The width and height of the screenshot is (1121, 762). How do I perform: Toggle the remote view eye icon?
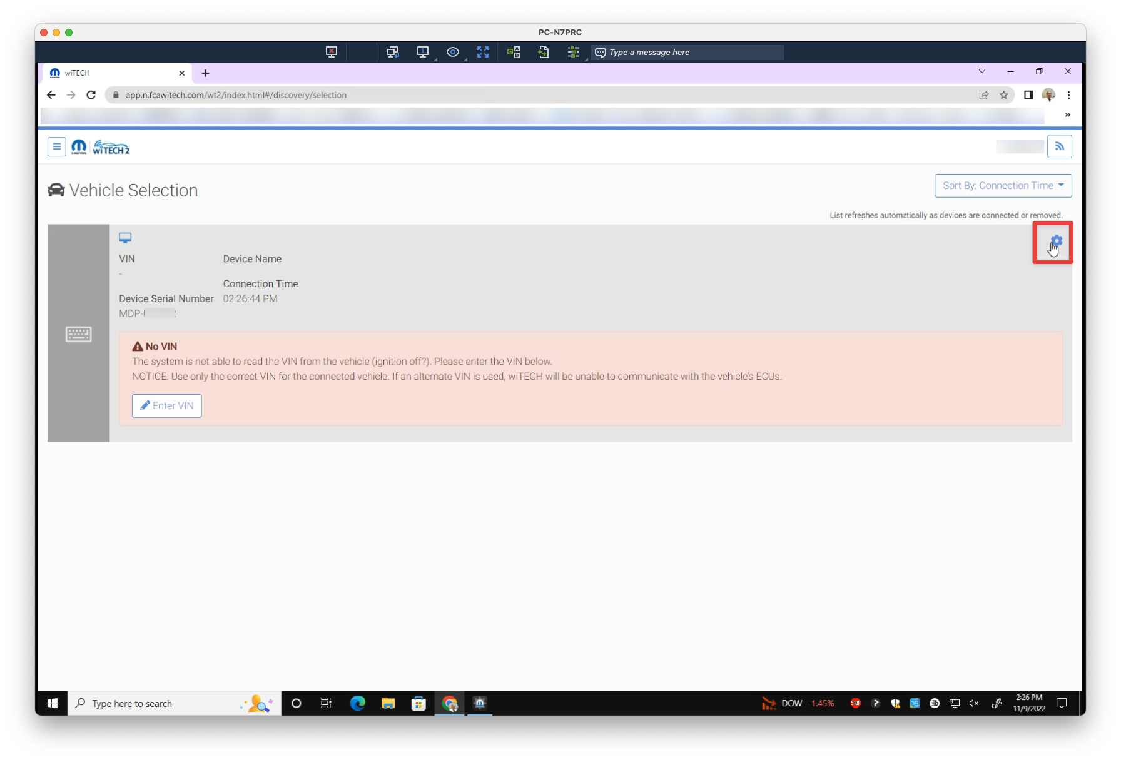click(x=453, y=53)
